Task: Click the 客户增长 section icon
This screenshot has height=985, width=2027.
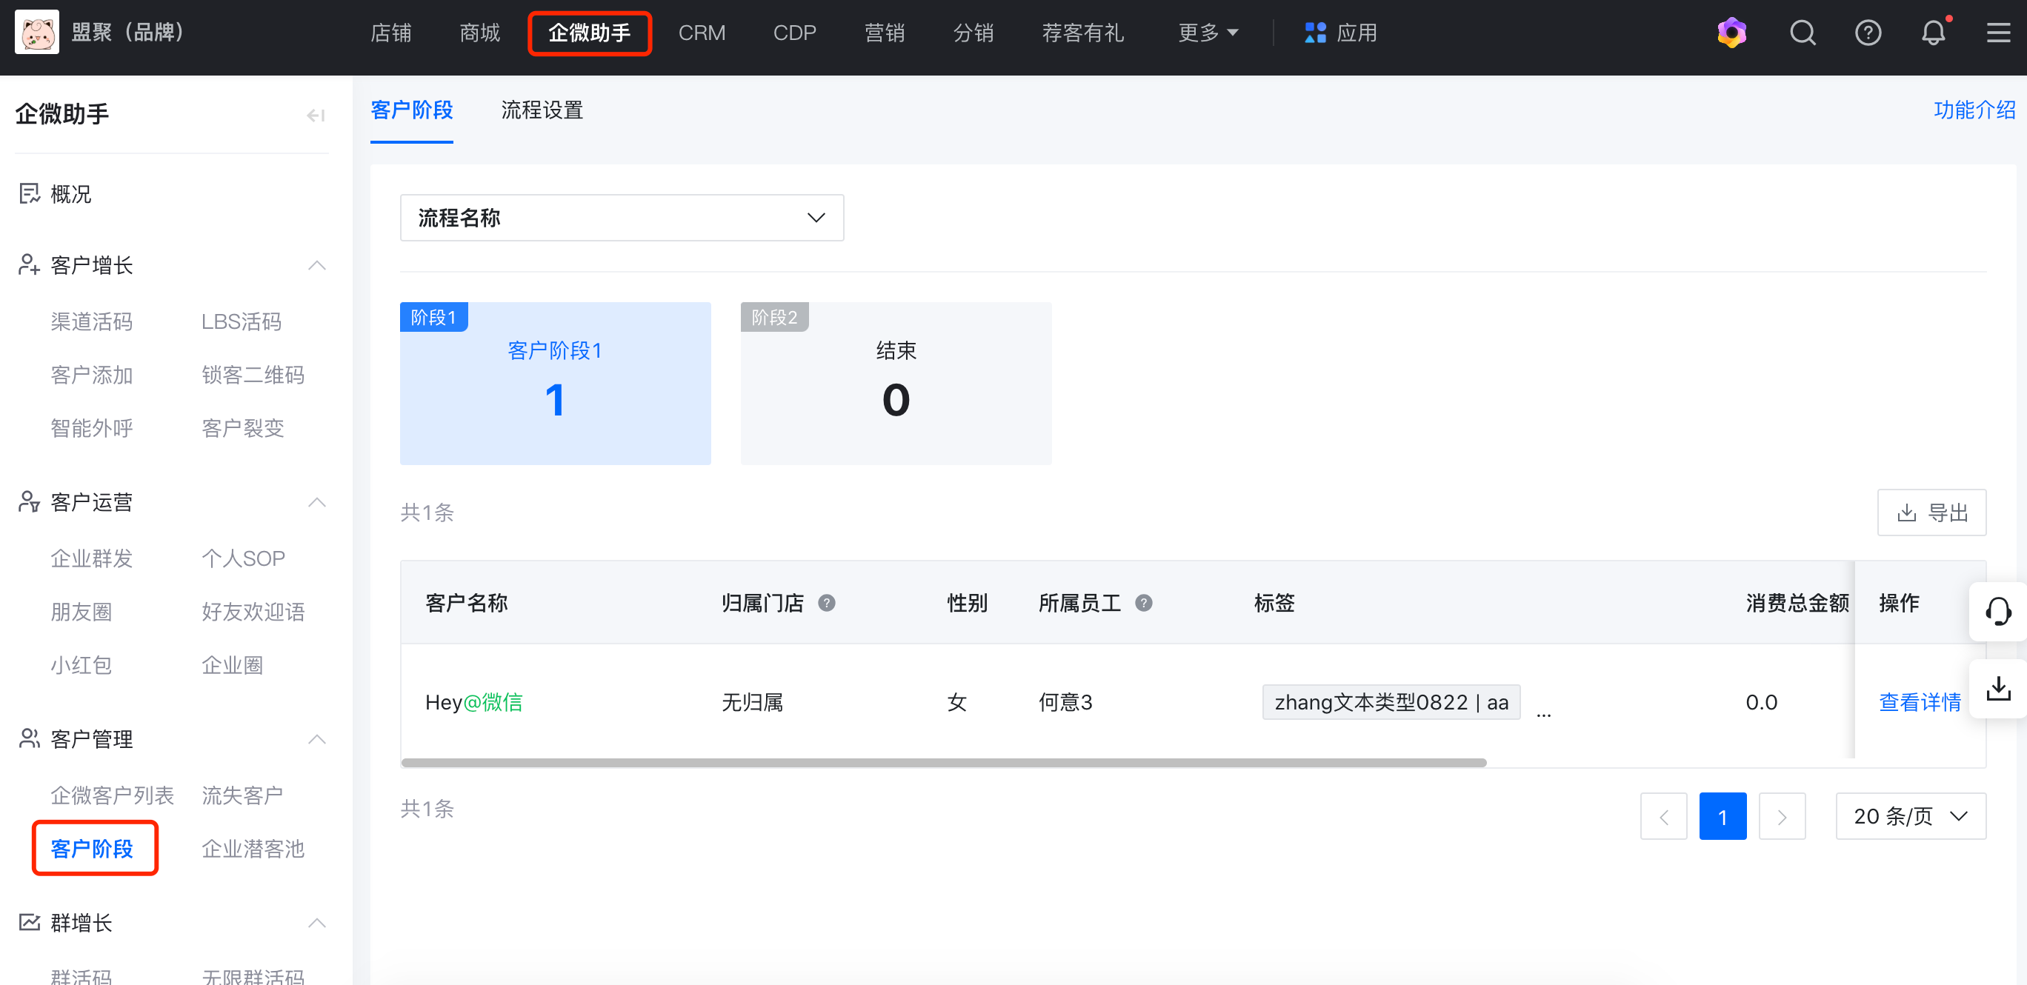Action: point(29,264)
